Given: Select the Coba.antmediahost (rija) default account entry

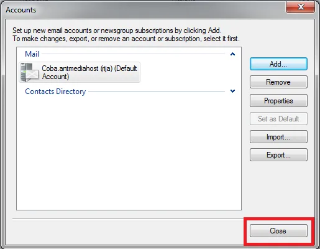Looking at the screenshot, I should [80, 72].
